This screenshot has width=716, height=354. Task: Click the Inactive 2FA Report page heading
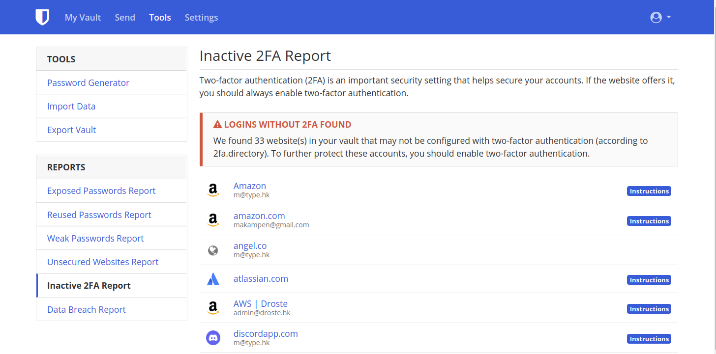pyautogui.click(x=265, y=56)
